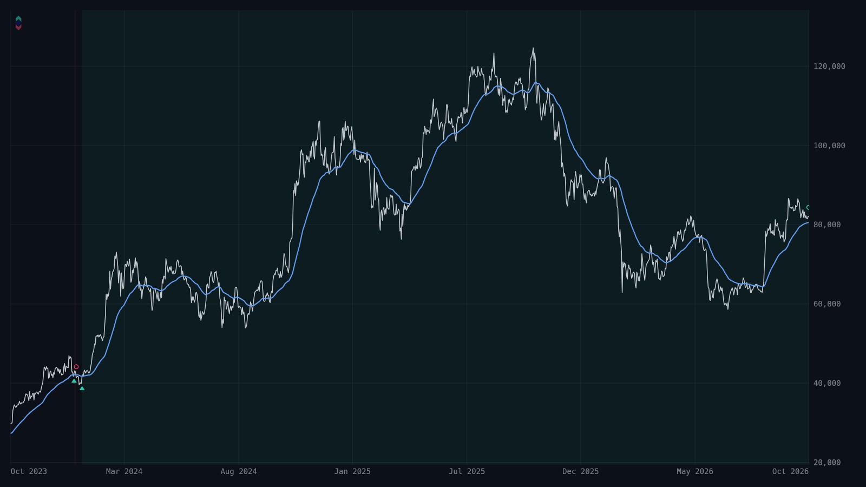Select the Oct 2026 date label
Image resolution: width=866 pixels, height=487 pixels.
[790, 471]
